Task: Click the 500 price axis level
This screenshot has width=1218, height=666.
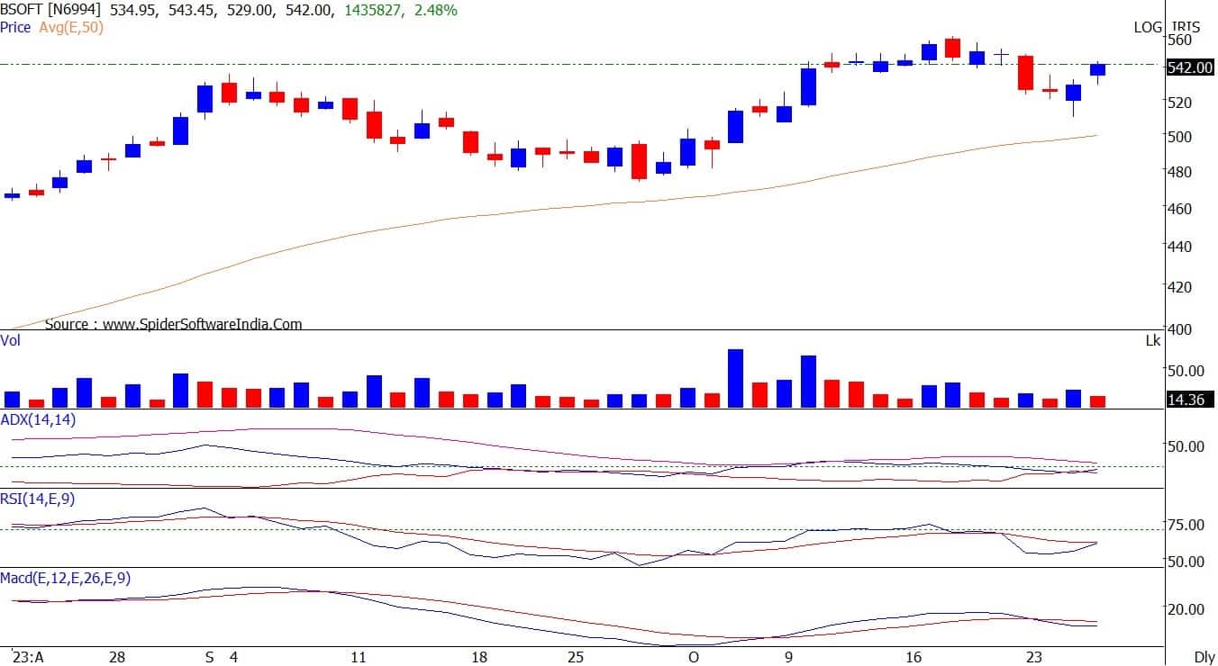Action: (1180, 137)
